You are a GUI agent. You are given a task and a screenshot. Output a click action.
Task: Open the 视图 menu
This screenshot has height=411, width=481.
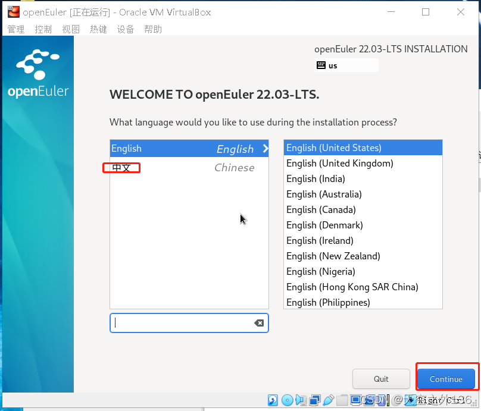[71, 29]
